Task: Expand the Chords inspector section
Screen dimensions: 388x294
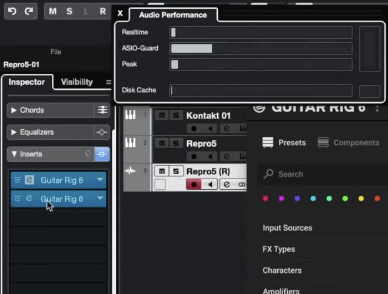Action: 14,110
